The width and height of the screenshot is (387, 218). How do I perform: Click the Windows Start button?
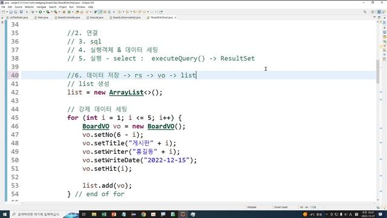click(x=5, y=214)
